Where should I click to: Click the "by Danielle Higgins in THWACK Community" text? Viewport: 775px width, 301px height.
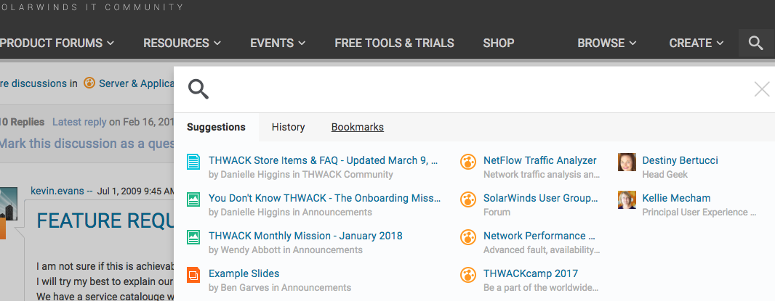[301, 175]
